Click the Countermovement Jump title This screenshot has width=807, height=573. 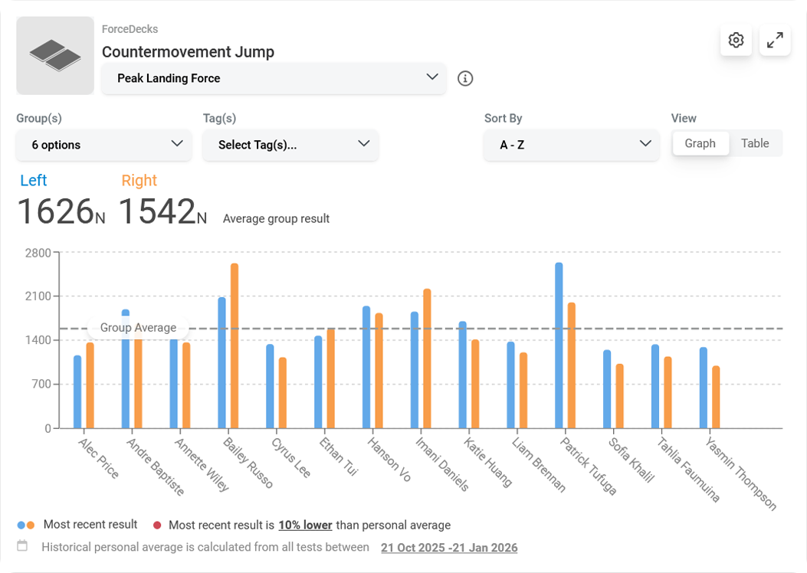click(x=188, y=52)
